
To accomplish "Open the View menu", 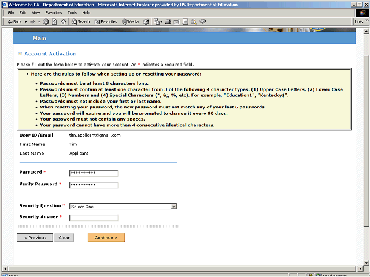I will 36,13.
